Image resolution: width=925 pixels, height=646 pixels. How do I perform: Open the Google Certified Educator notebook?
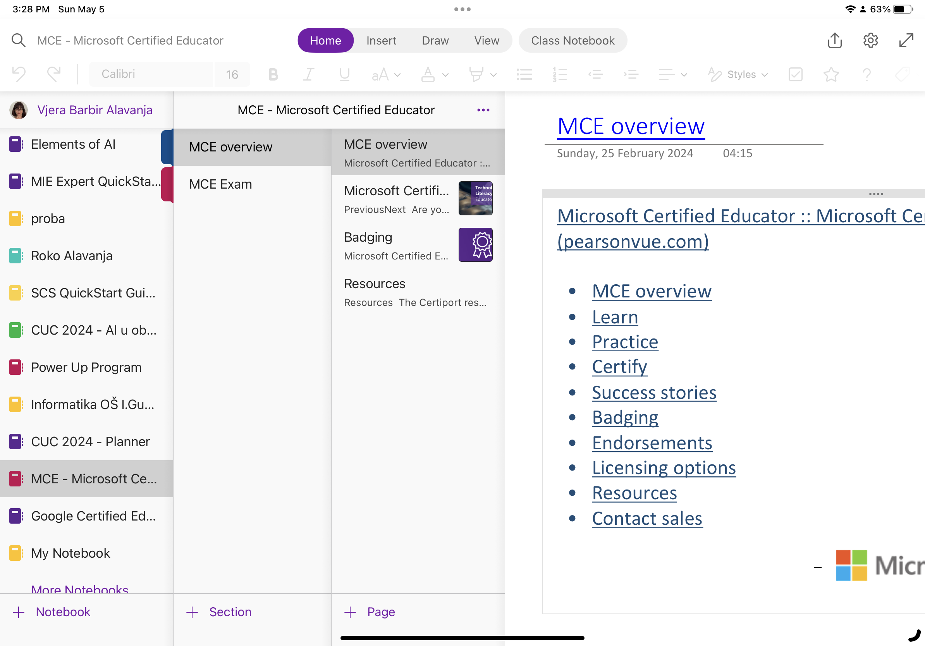pos(87,516)
